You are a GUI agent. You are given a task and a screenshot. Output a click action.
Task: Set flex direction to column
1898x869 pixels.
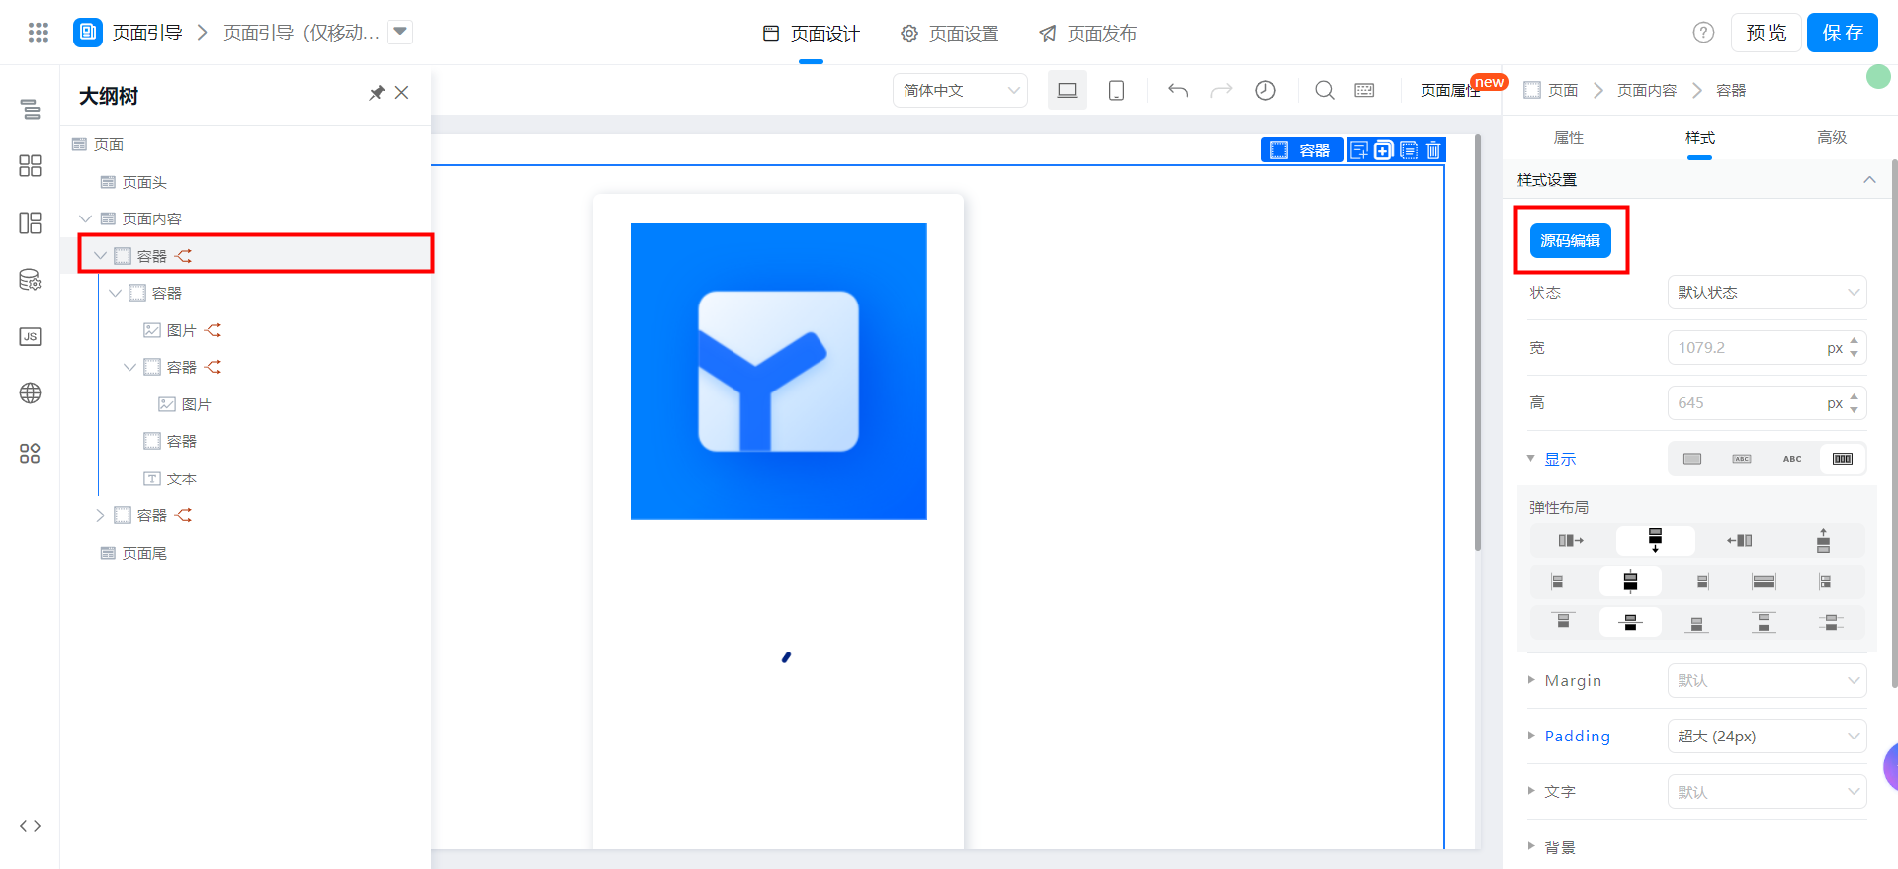pos(1655,540)
